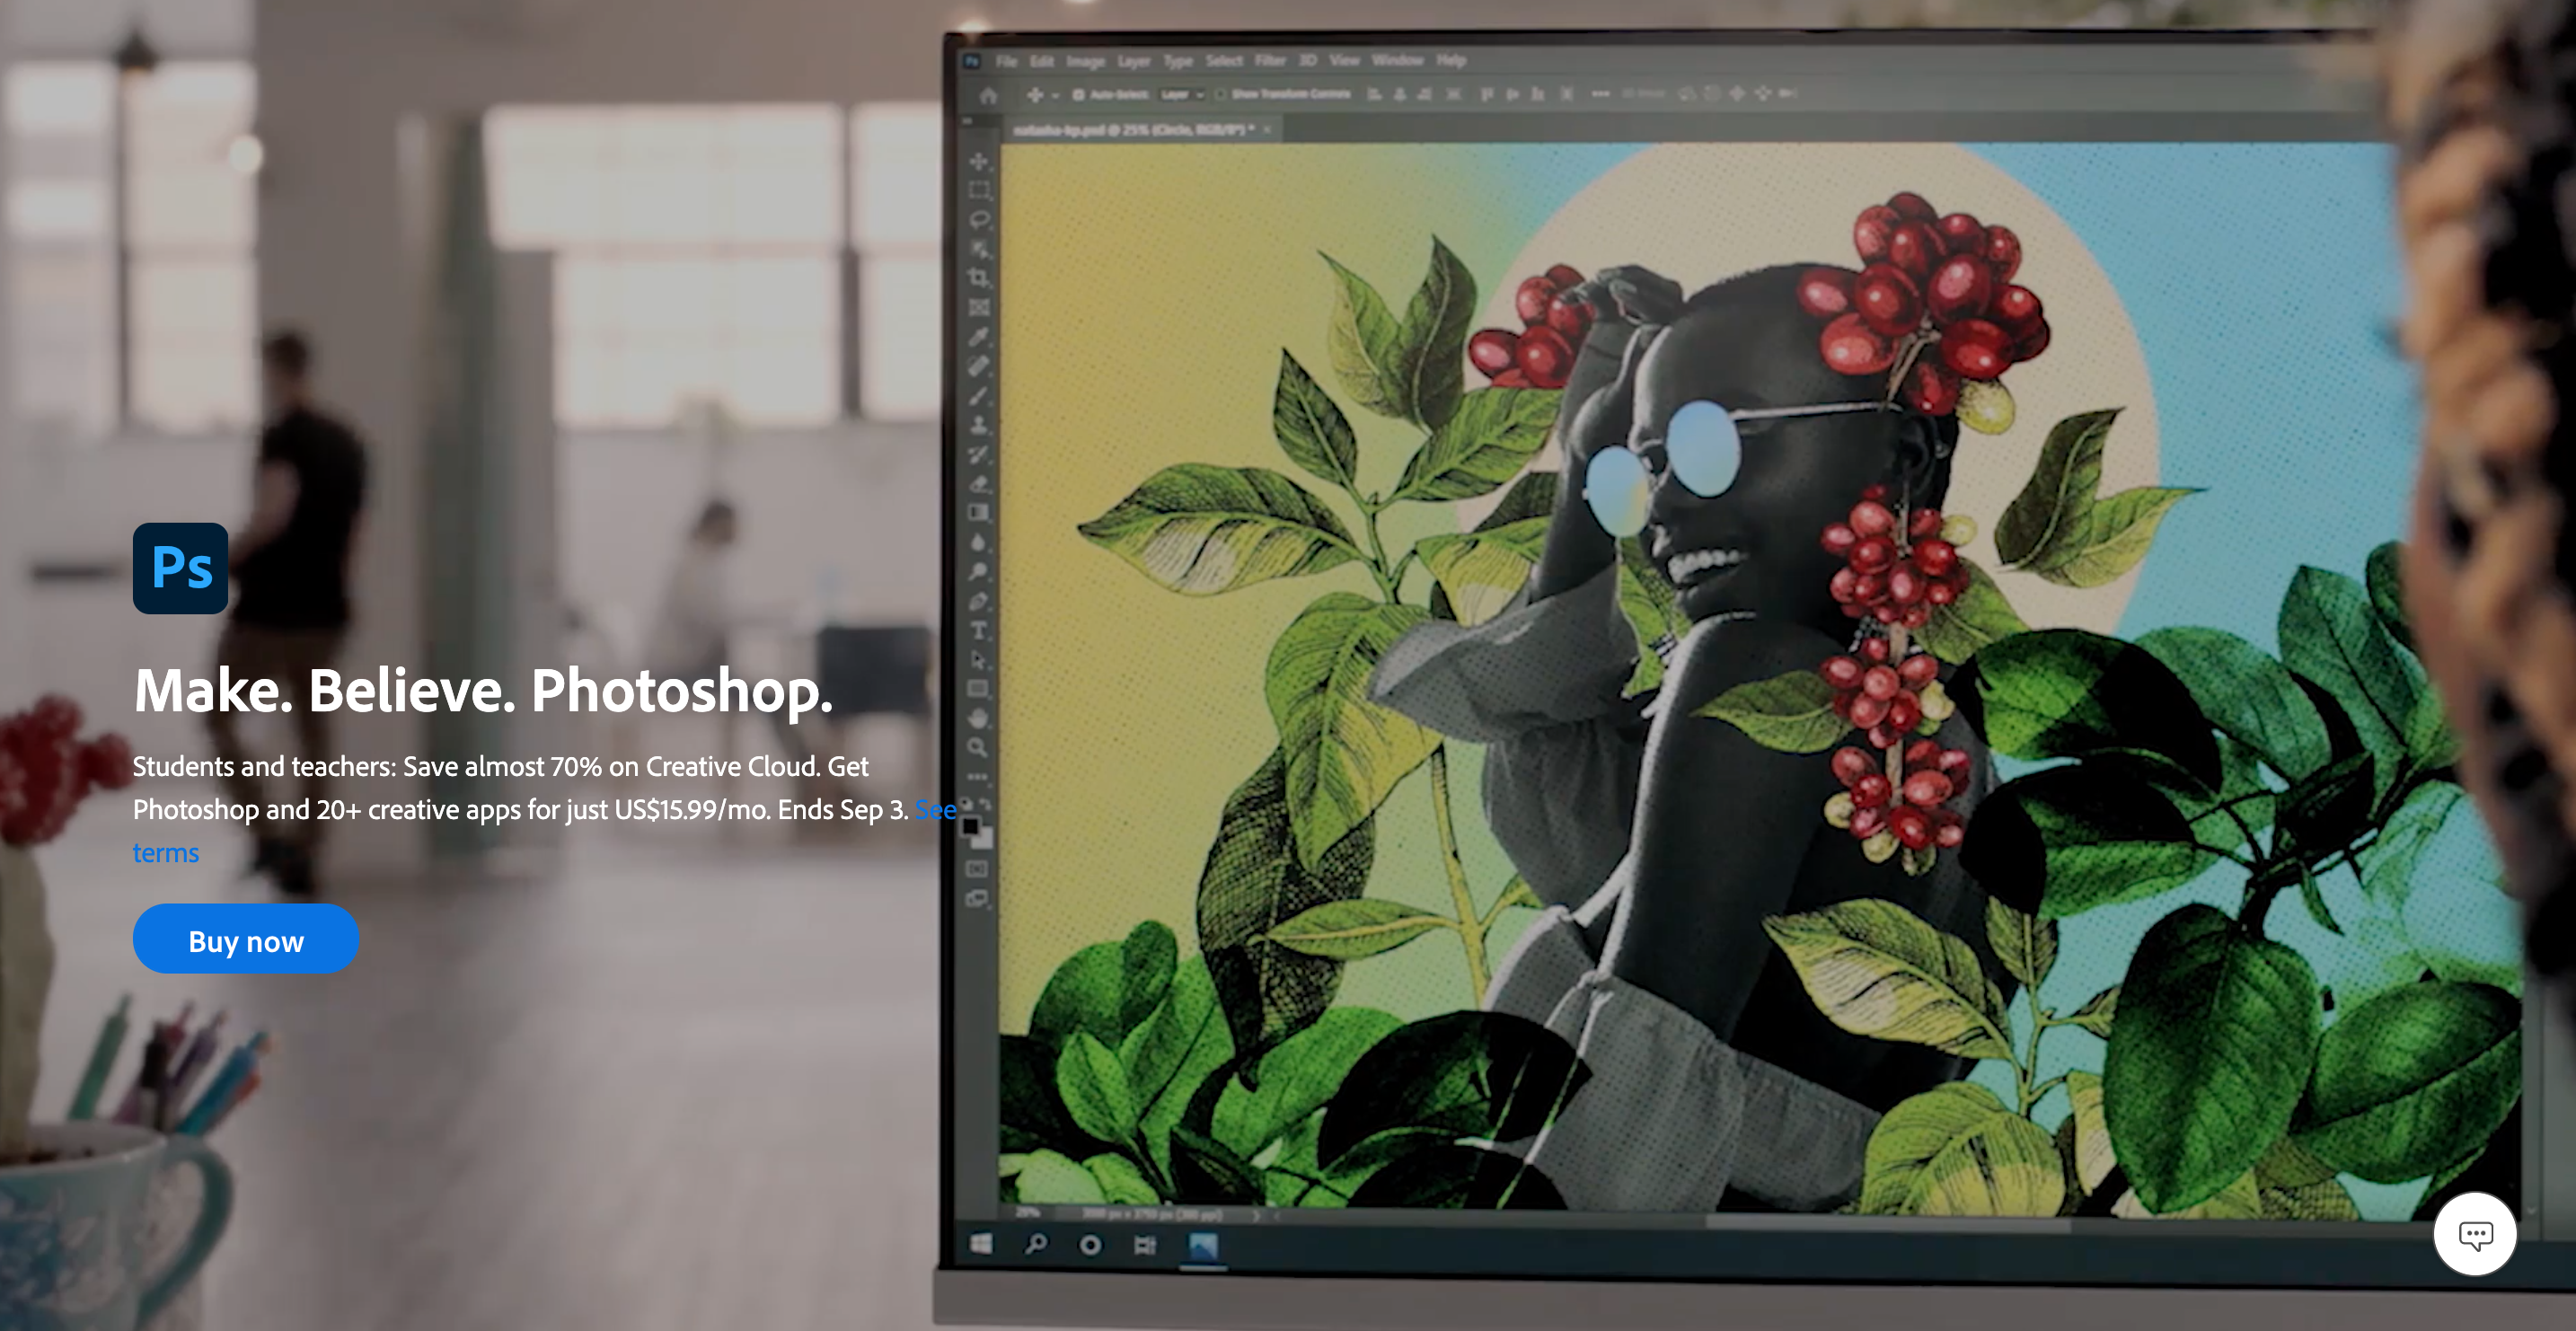Screen dimensions: 2576x1331
Task: Click the Buy now button
Action: pos(246,940)
